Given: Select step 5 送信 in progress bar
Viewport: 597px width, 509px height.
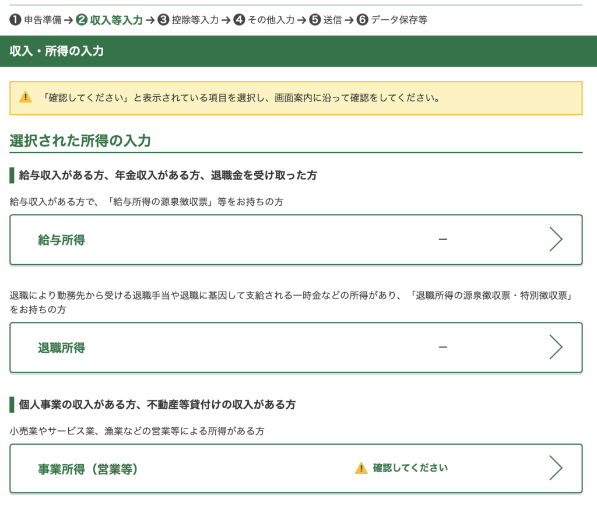Looking at the screenshot, I should 325,20.
